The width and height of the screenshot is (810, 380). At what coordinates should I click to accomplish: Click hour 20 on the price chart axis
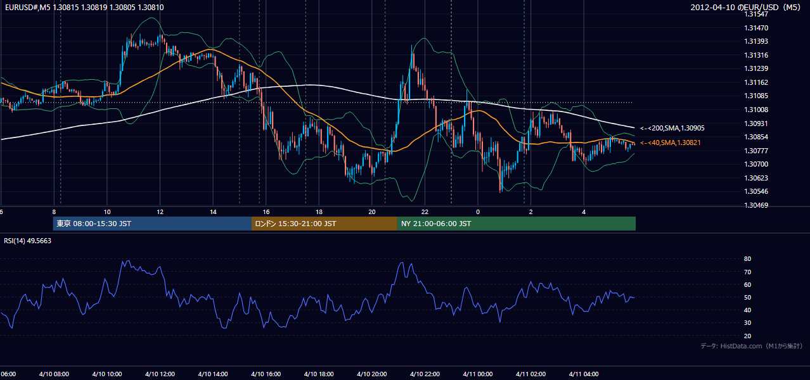(x=371, y=212)
